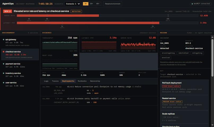The height and width of the screenshot is (127, 214).
Task: Click the DETECTED status badge
Action: point(76,11)
